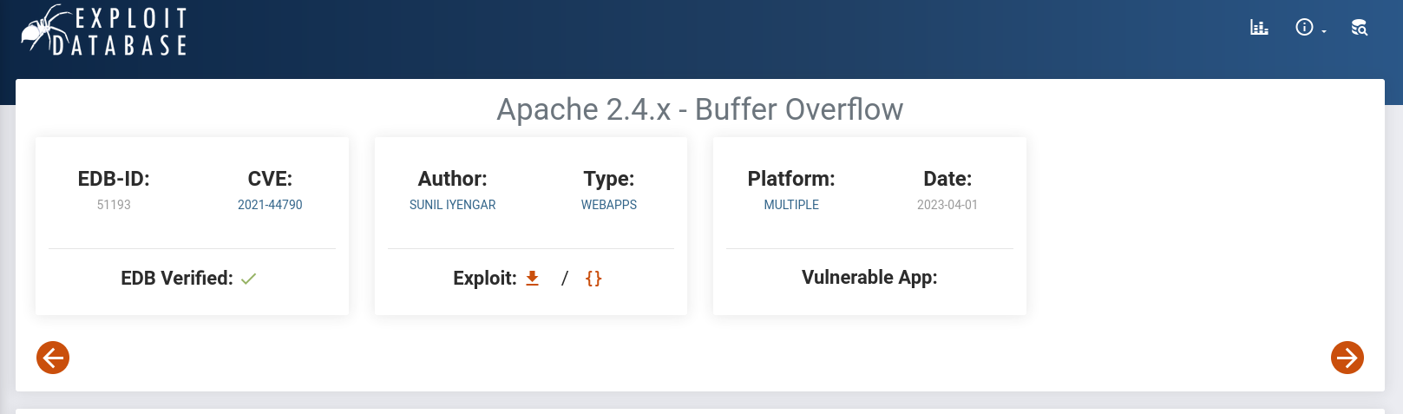Click the Vulnerable App label

tap(869, 278)
